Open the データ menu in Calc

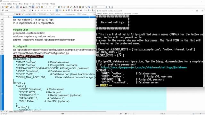38,4
